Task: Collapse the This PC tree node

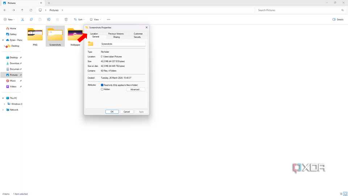Action: pos(3,98)
